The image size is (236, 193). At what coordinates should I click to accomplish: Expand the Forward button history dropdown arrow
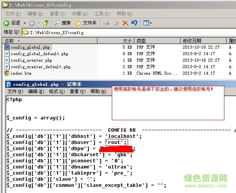38,23
